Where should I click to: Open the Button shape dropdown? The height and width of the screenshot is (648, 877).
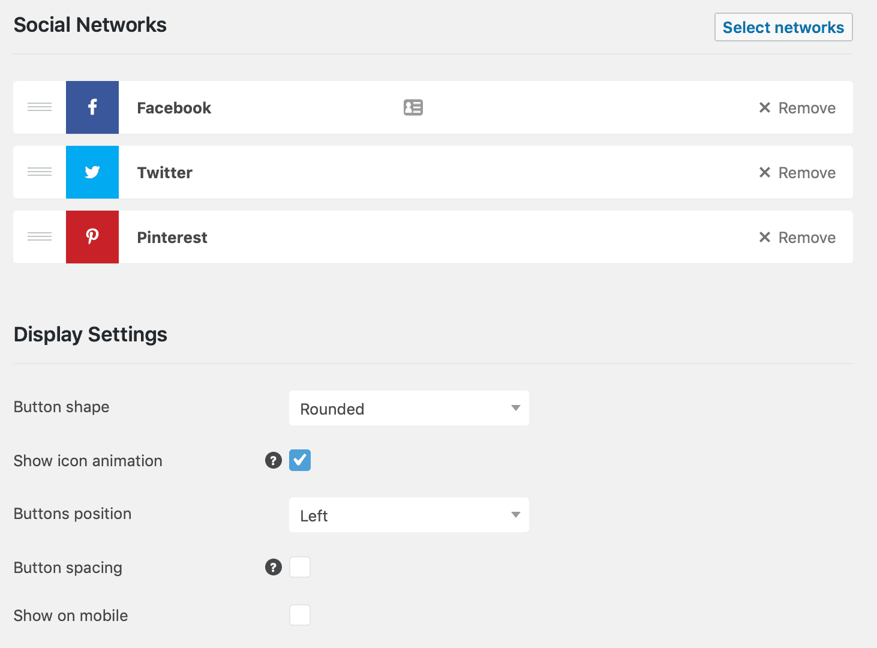coord(409,408)
